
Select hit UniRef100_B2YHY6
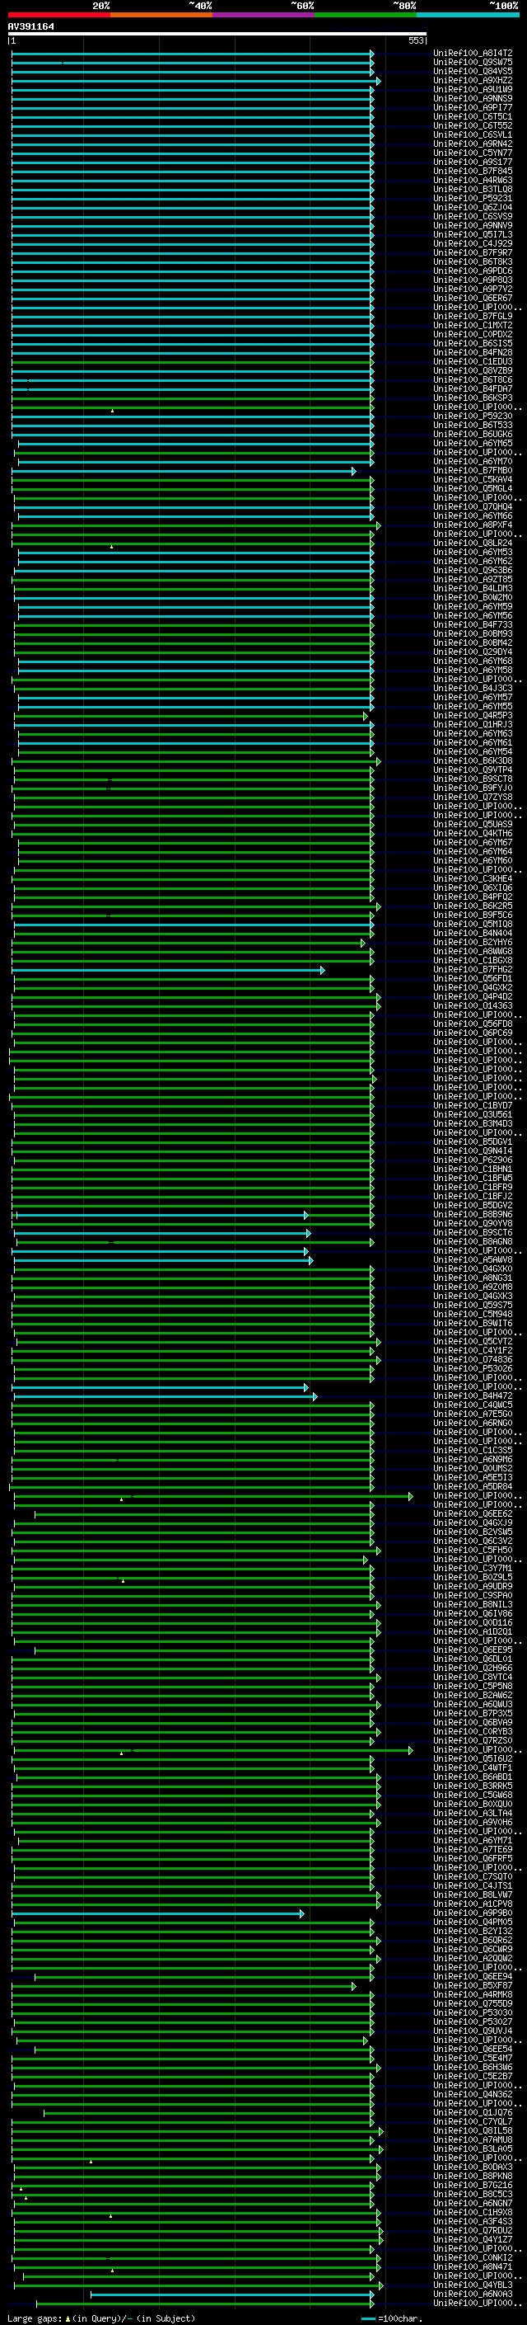point(473,941)
